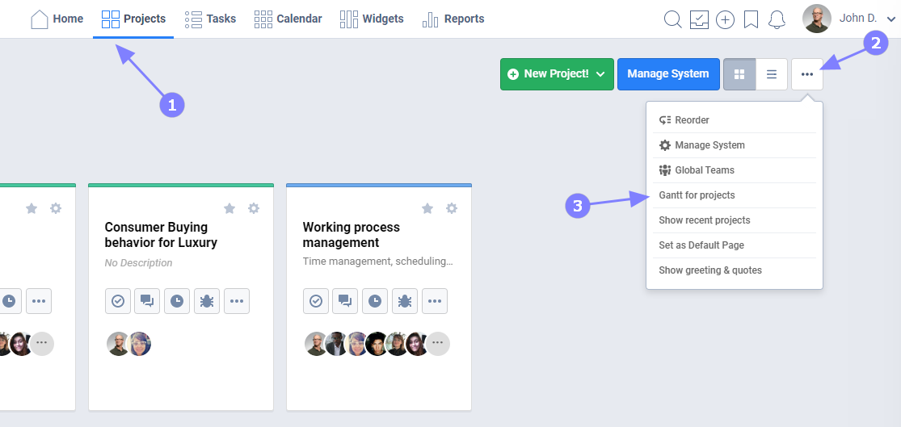Go to the Tasks tab

[210, 19]
